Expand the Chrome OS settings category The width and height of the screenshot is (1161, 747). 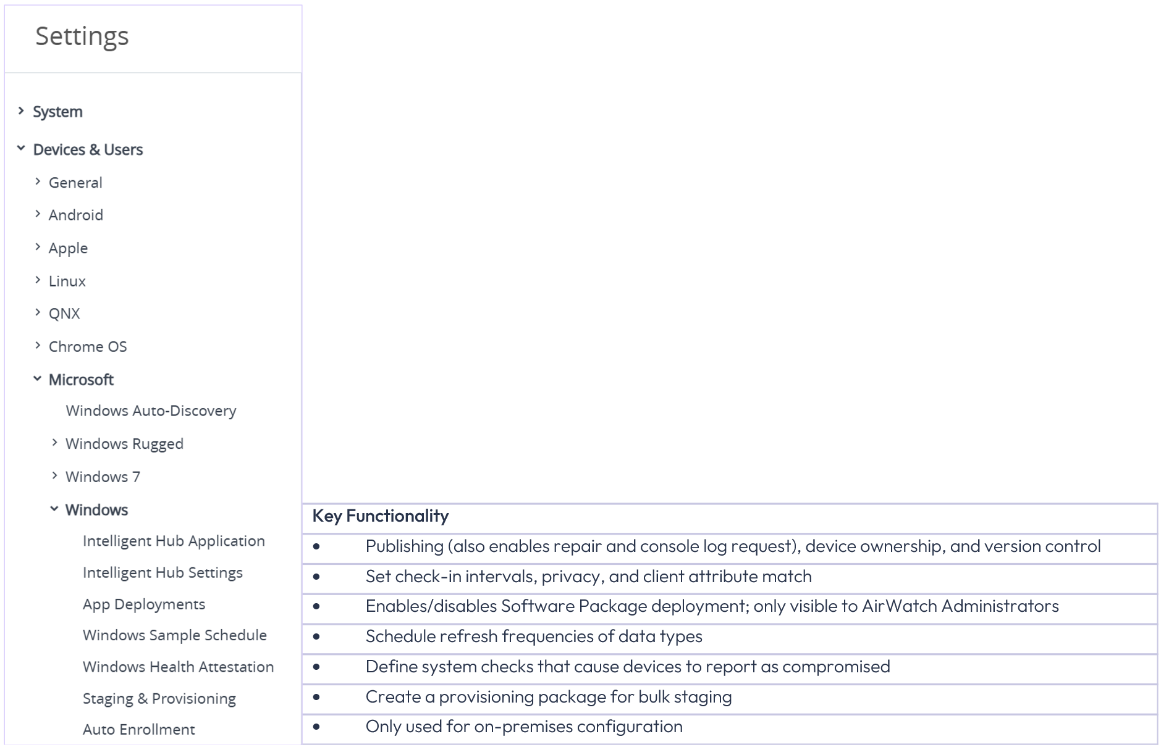click(x=88, y=346)
